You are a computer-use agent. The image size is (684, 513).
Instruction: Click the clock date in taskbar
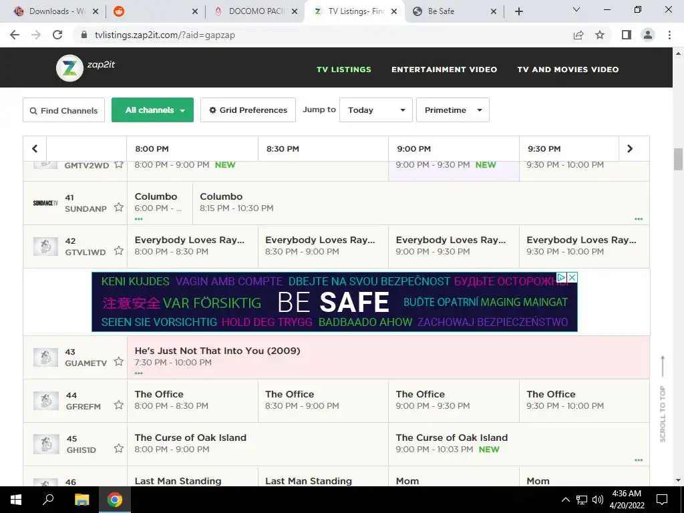click(627, 500)
